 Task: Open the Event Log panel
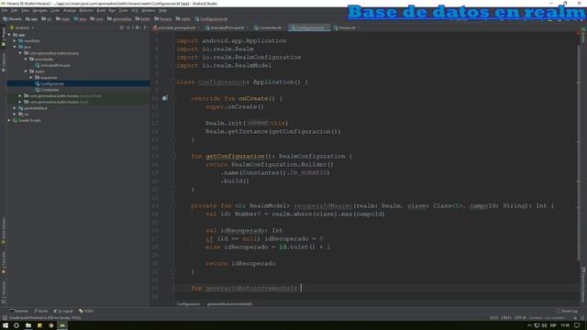coord(567,311)
